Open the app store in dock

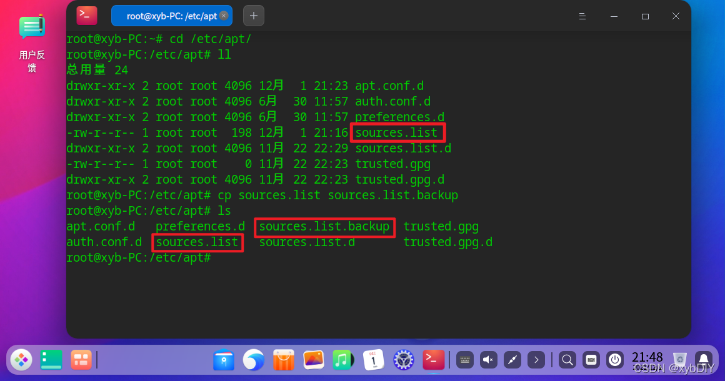283,360
